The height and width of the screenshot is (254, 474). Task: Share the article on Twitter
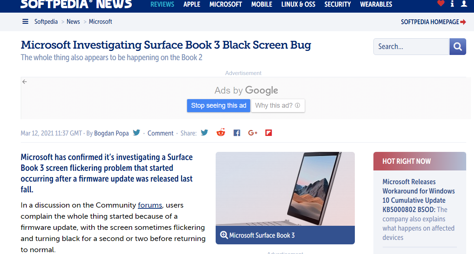[205, 133]
